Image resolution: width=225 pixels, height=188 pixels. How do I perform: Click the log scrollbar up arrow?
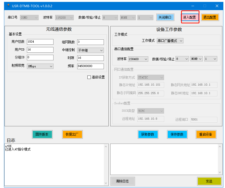point(106,147)
